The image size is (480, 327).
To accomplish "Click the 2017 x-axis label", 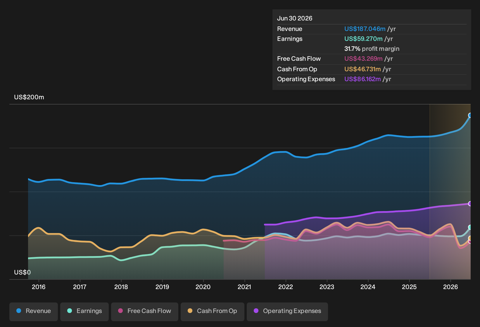I will pyautogui.click(x=80, y=287).
